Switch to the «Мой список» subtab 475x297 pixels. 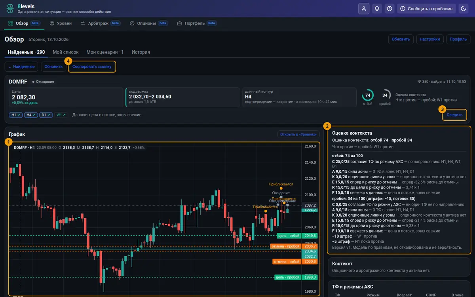[66, 52]
